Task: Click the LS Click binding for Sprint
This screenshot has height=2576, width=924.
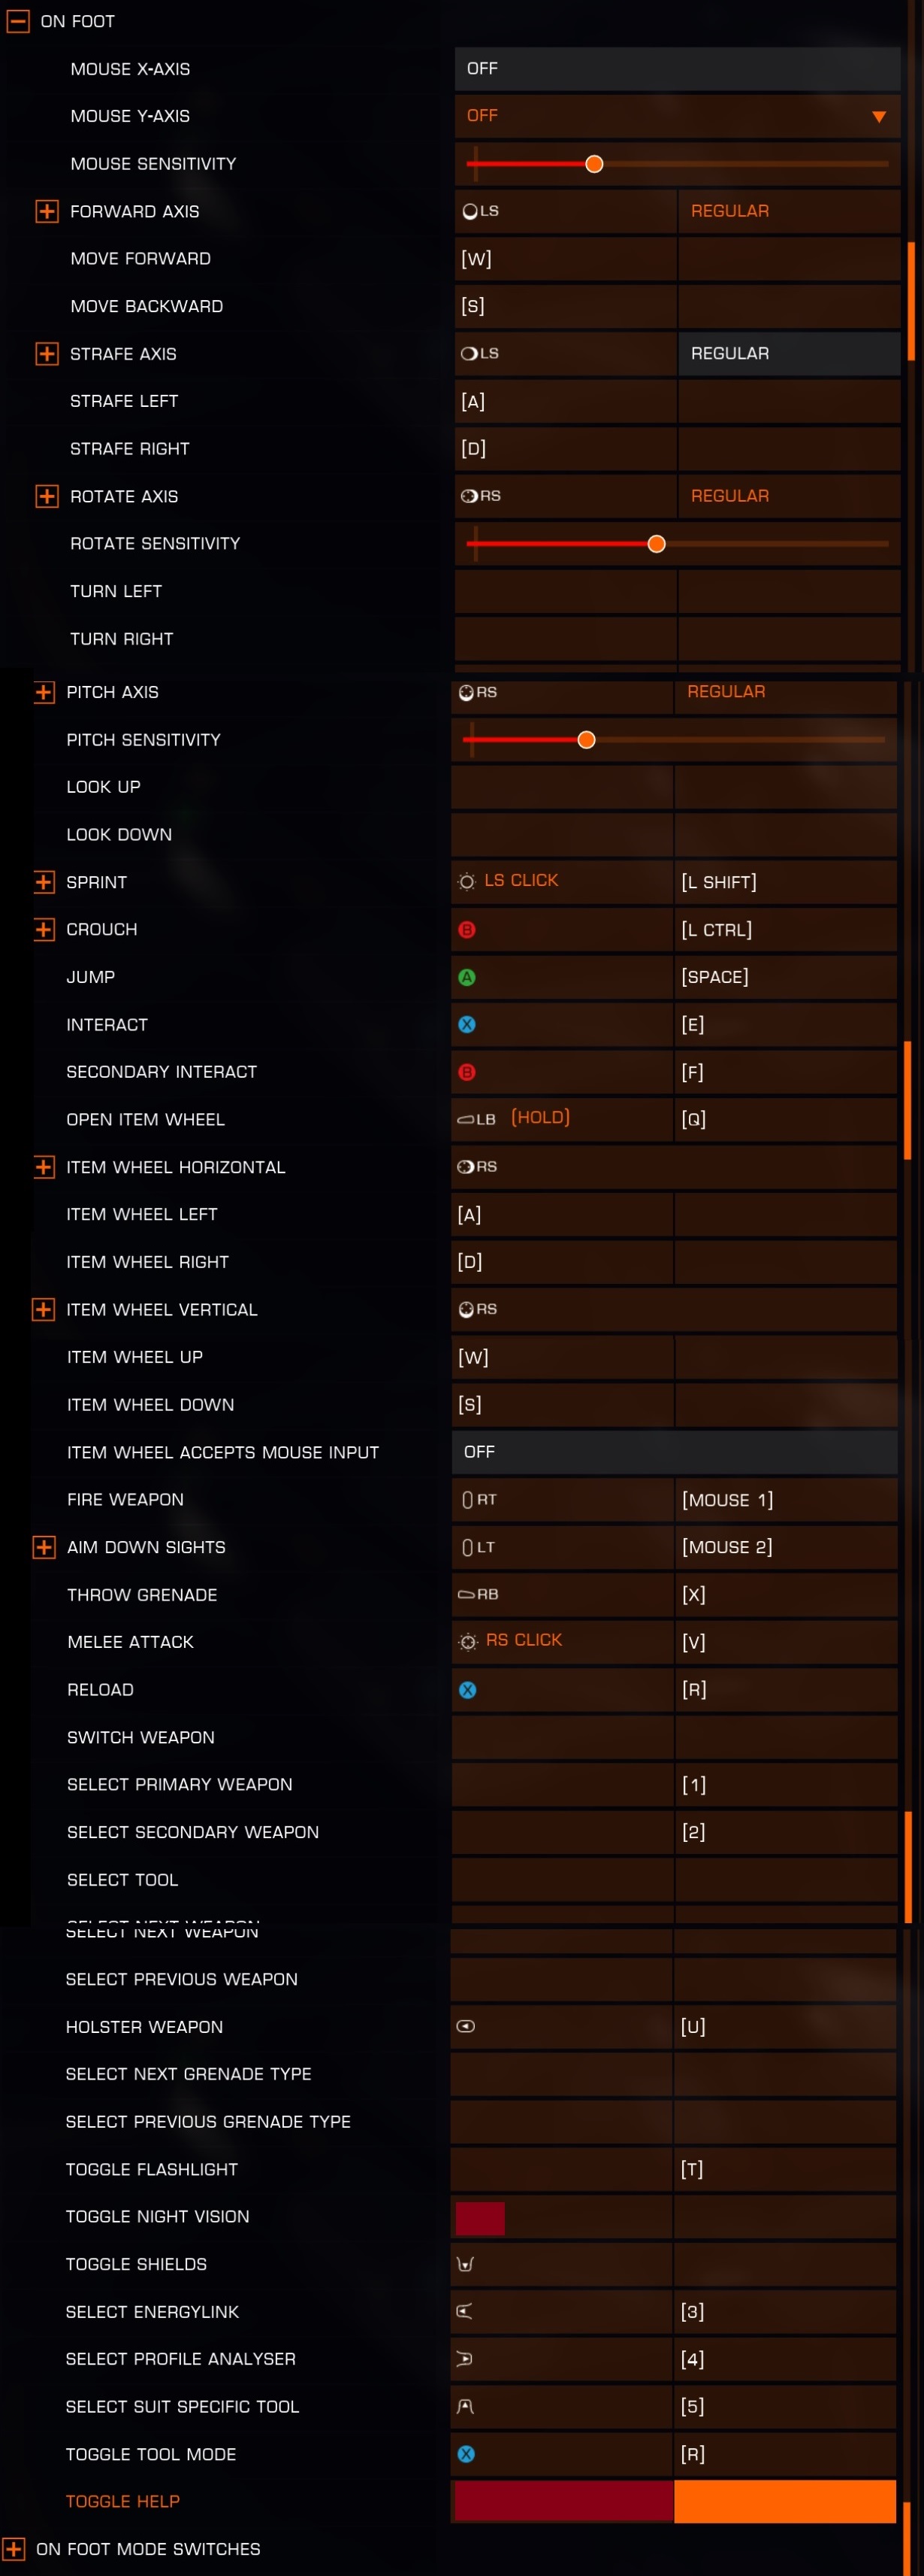Action: tap(509, 881)
